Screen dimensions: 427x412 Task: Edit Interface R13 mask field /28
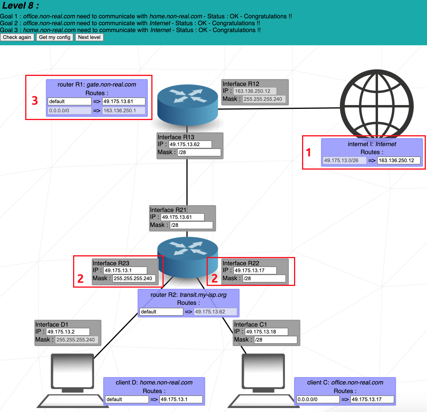pos(199,152)
